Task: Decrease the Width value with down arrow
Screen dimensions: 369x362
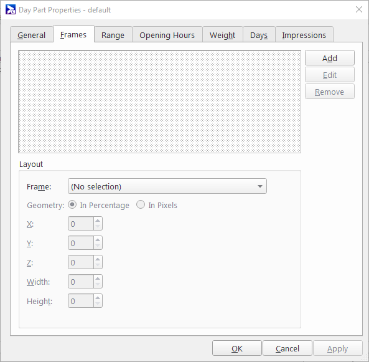Action: pos(98,285)
